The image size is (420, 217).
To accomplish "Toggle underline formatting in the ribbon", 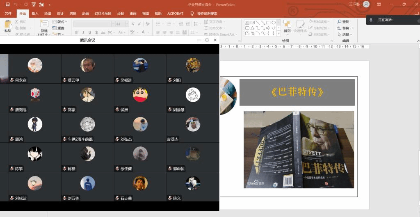I will [x=89, y=32].
